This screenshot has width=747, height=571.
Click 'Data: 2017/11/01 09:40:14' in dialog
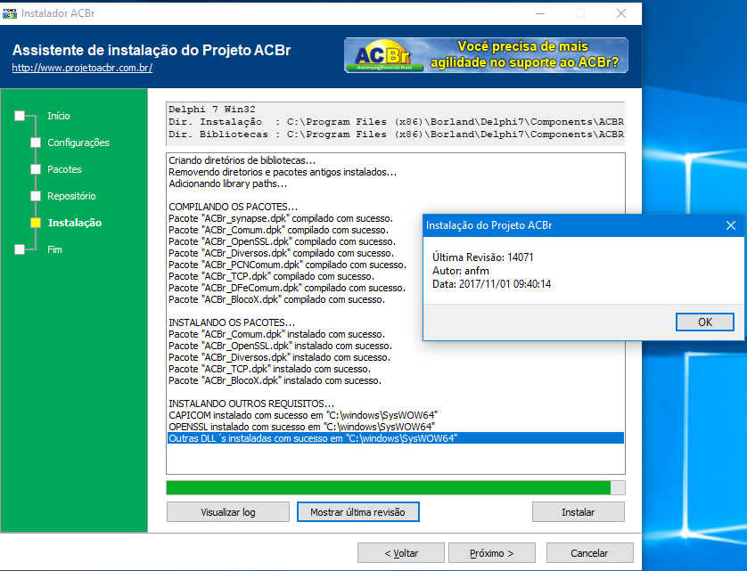[492, 284]
